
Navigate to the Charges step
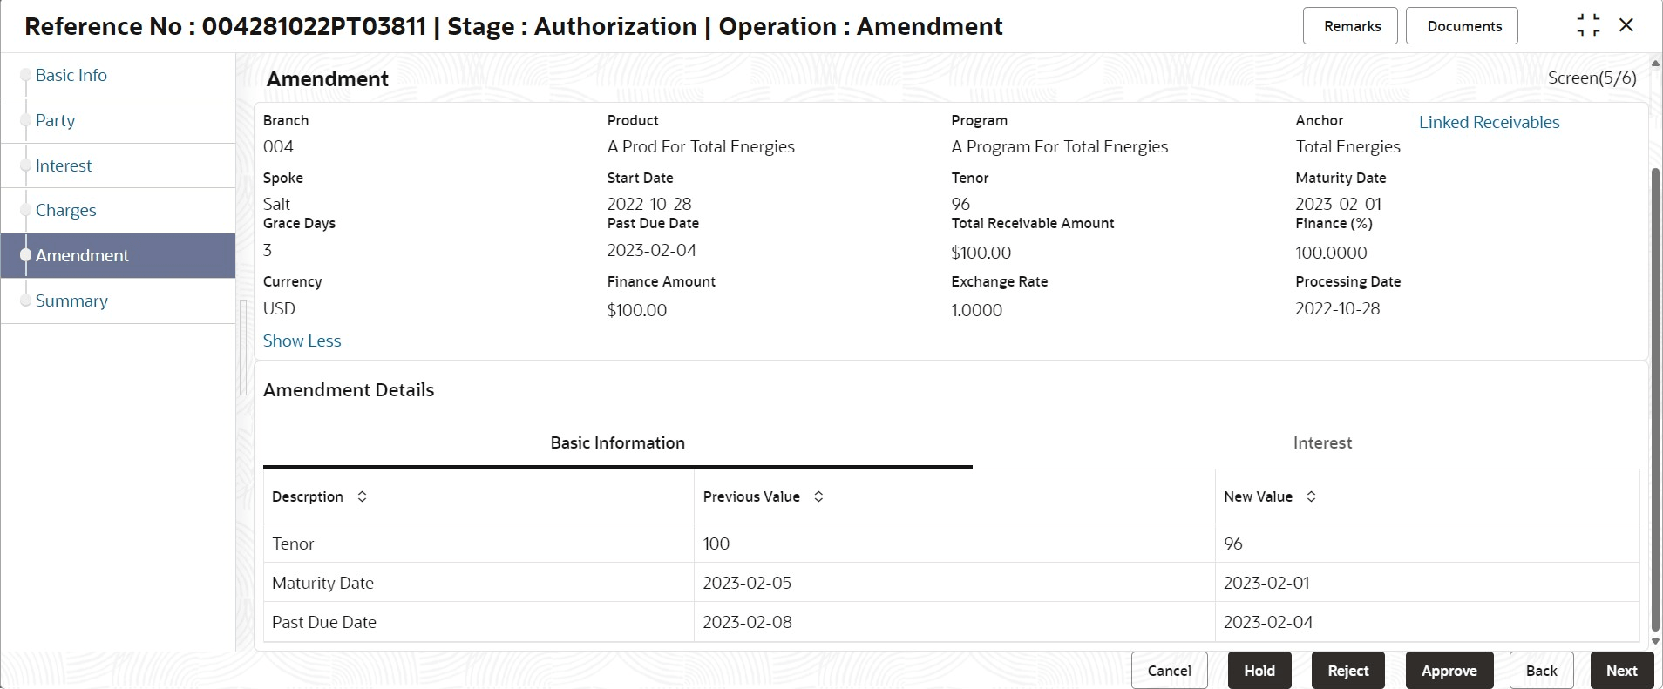coord(66,210)
